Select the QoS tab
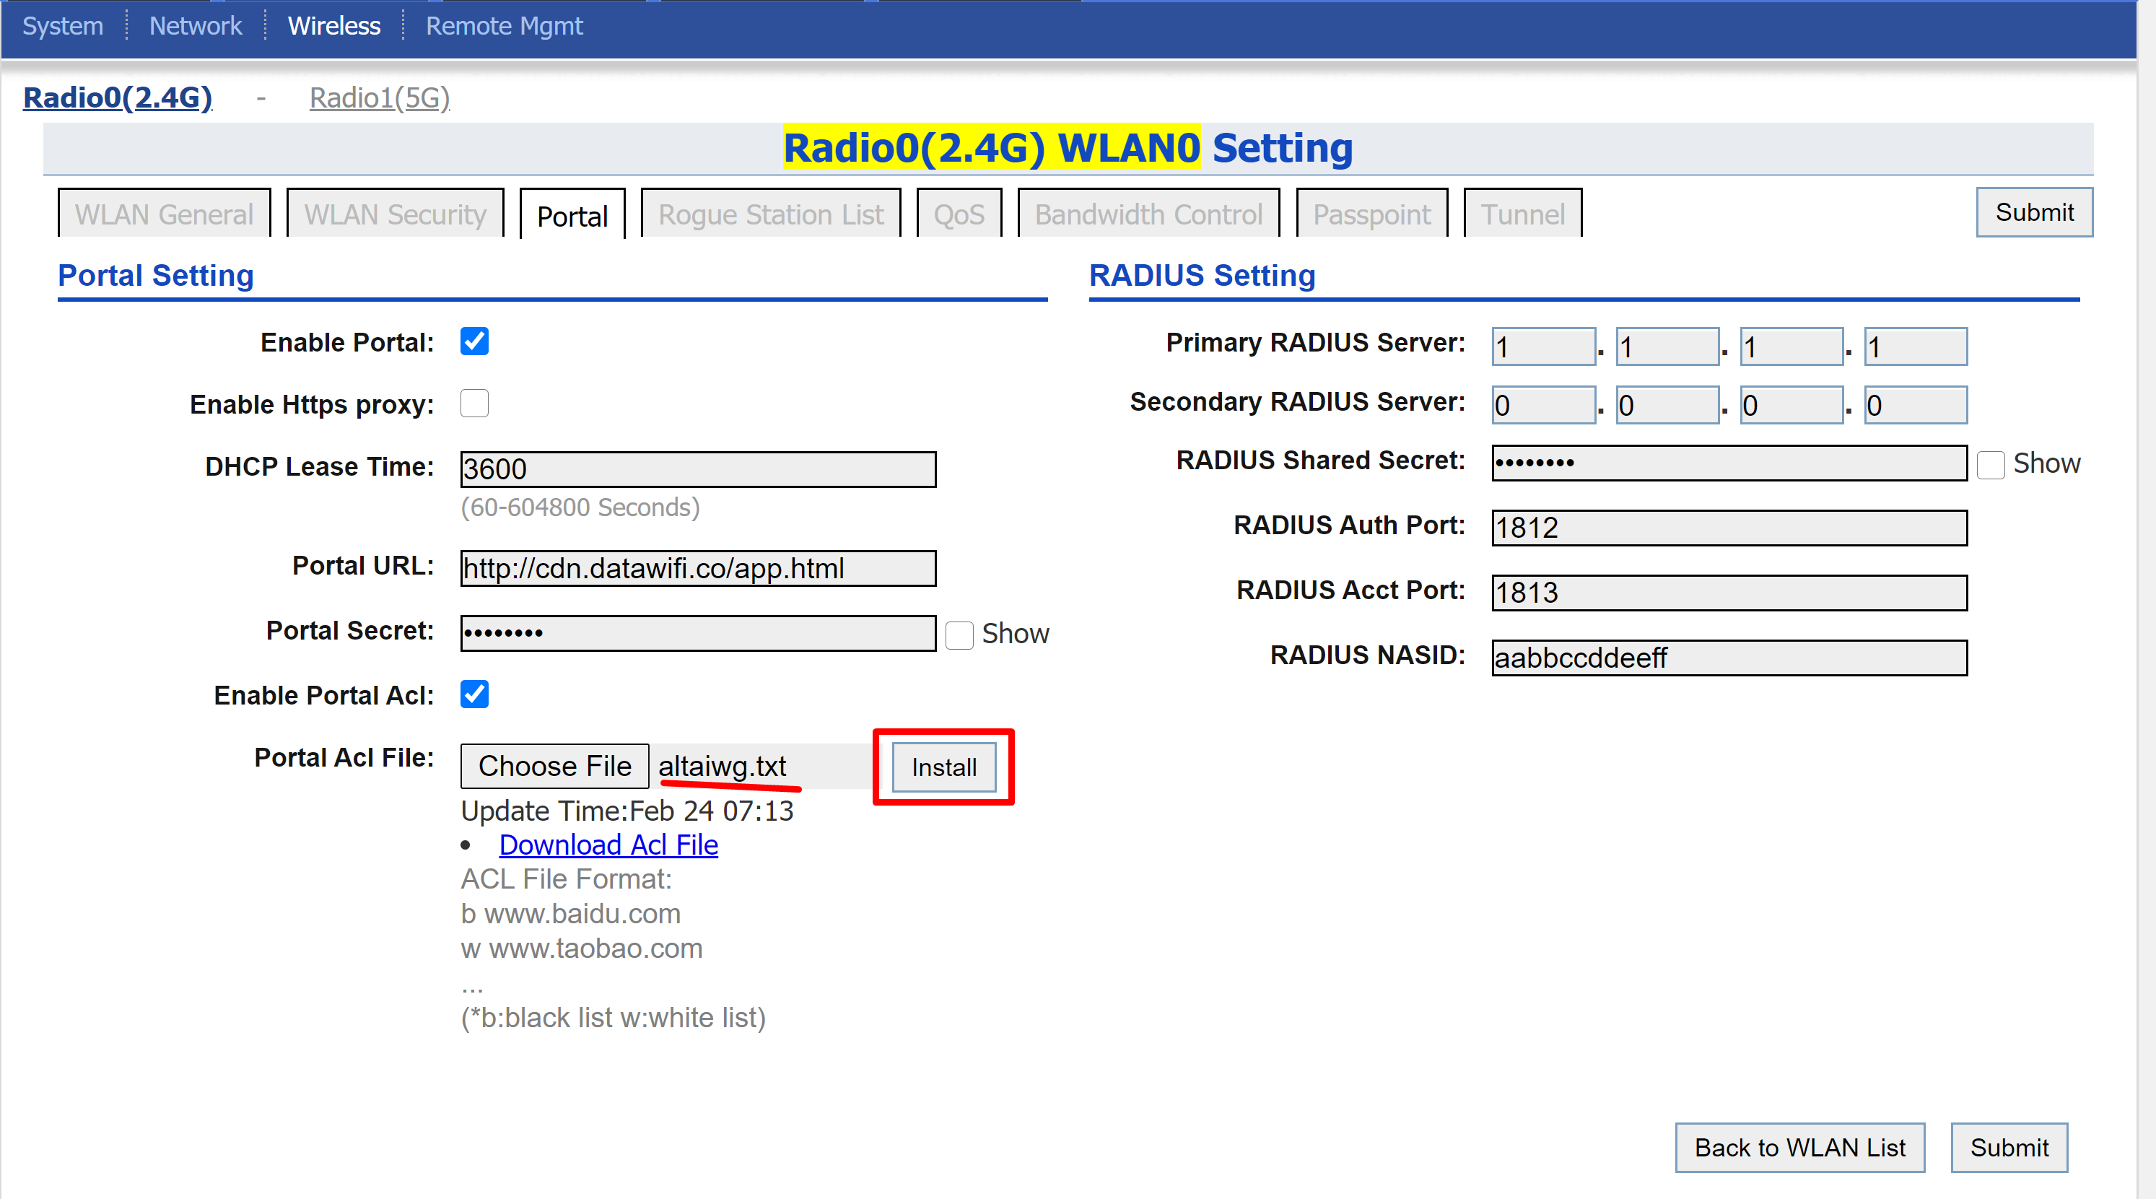 959,214
